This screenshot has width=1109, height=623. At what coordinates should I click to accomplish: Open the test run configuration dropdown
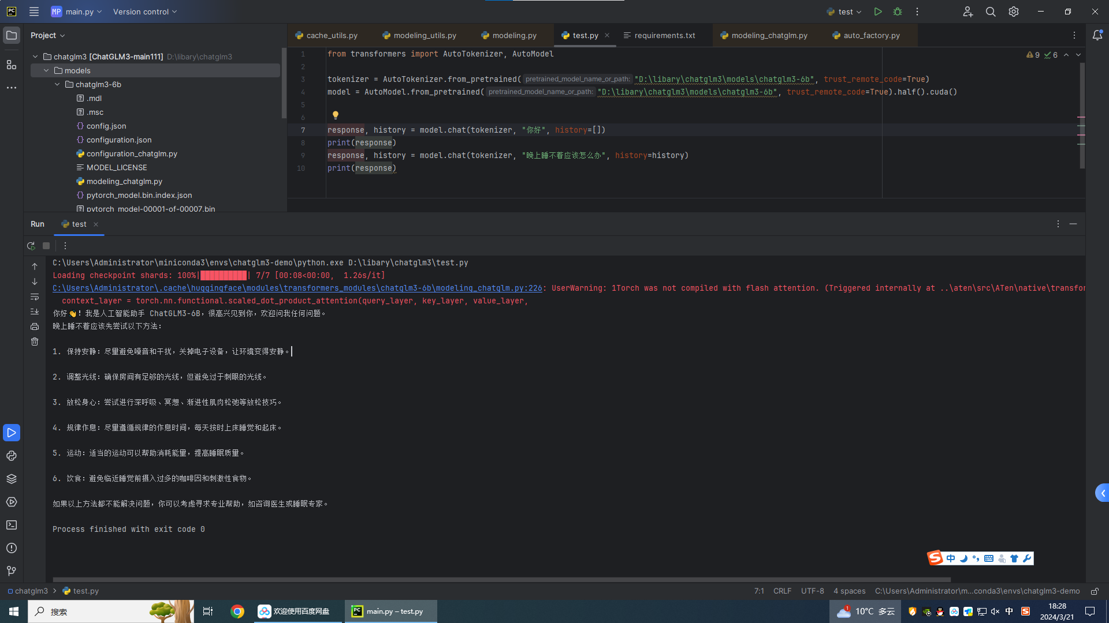tap(844, 12)
